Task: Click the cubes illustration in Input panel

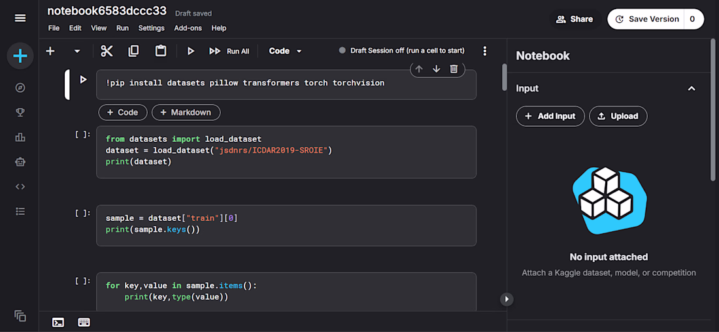Action: coord(609,201)
